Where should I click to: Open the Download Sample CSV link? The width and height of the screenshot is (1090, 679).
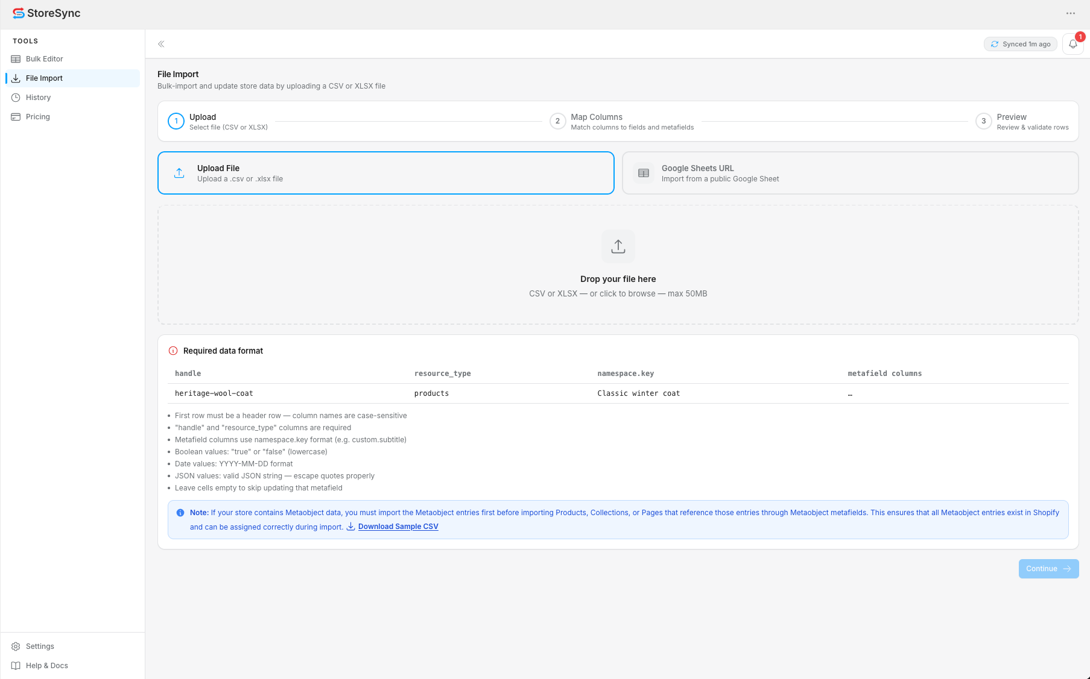pos(398,527)
